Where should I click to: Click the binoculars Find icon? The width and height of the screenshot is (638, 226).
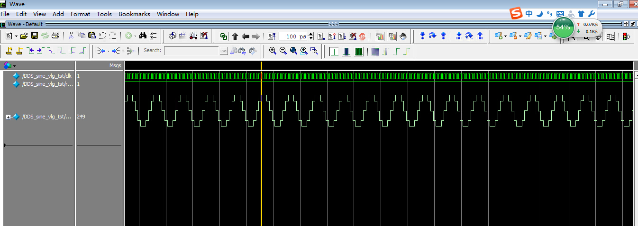(143, 36)
